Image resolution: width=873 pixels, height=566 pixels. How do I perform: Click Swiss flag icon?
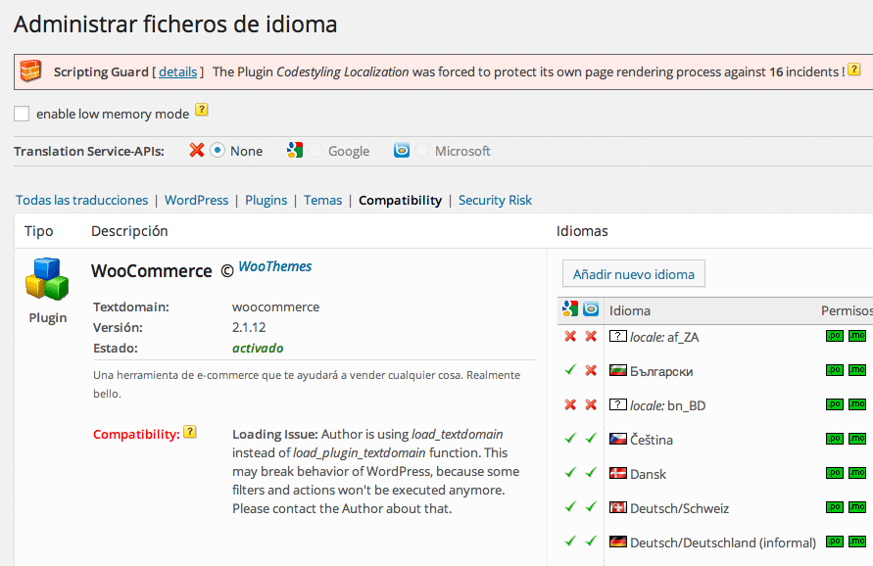tap(618, 507)
